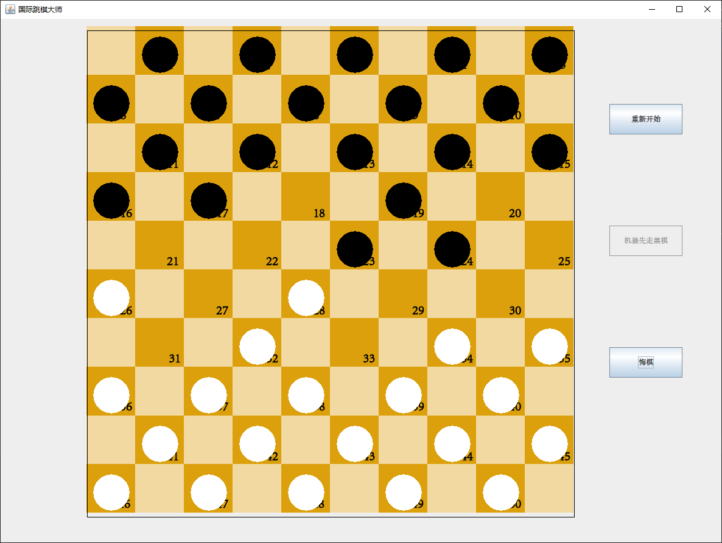Click empty dark square 25

tap(549, 245)
